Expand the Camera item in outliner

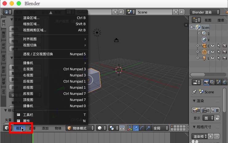point(198,46)
